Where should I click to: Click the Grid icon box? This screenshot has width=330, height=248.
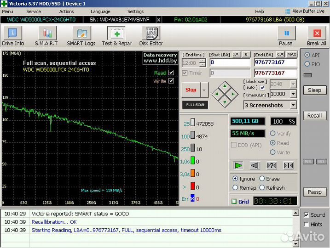coord(234,201)
